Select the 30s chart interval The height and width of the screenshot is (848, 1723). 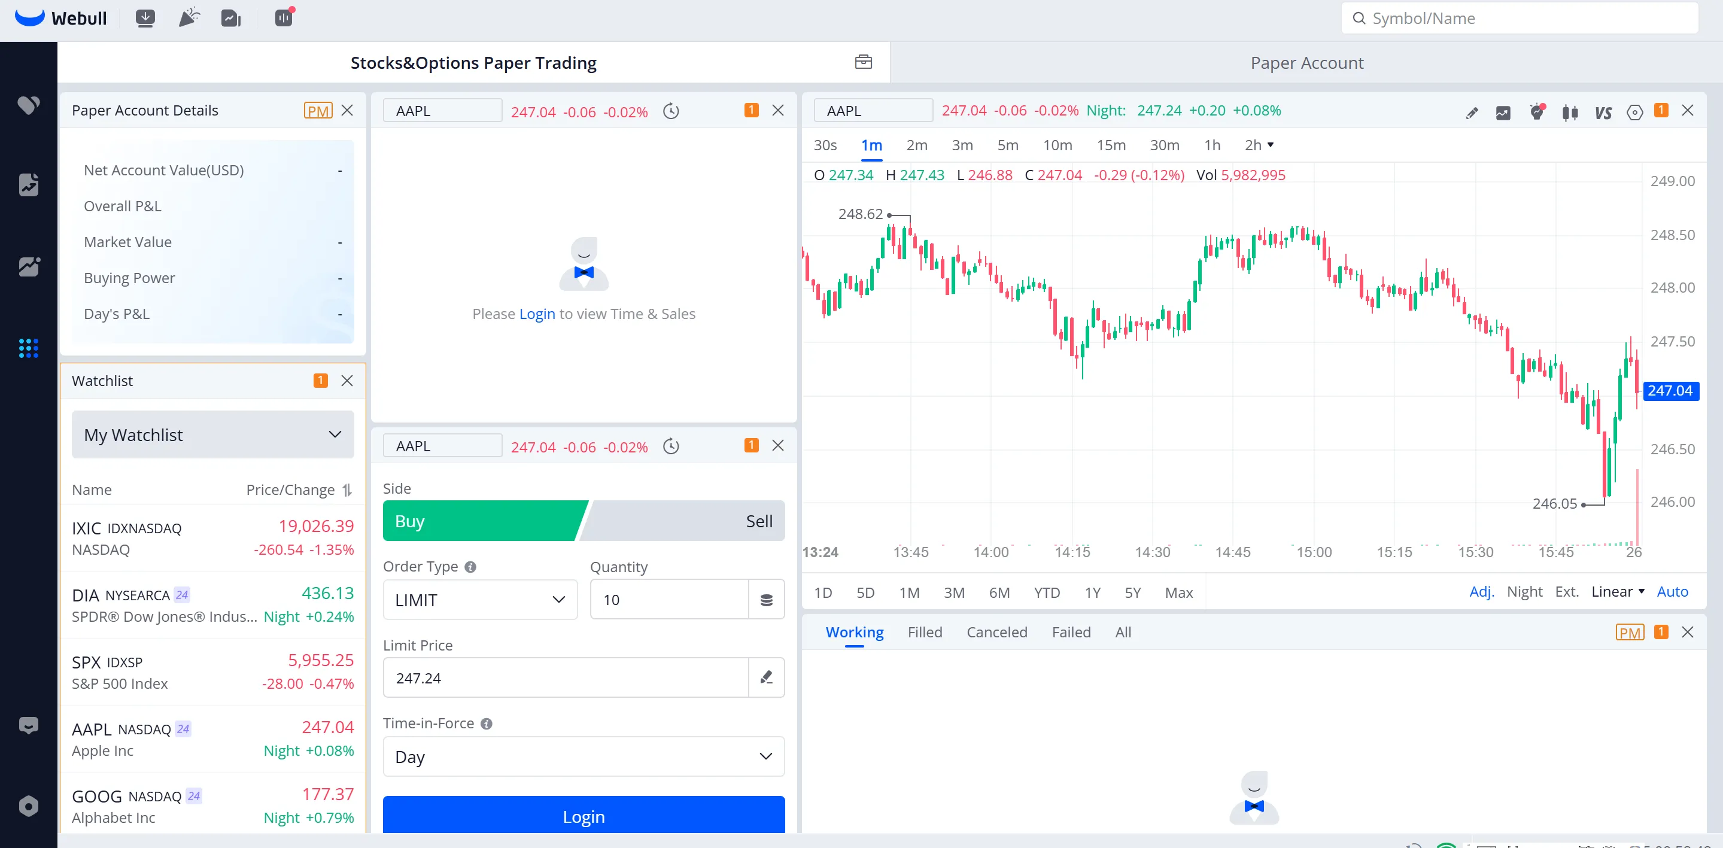(825, 145)
